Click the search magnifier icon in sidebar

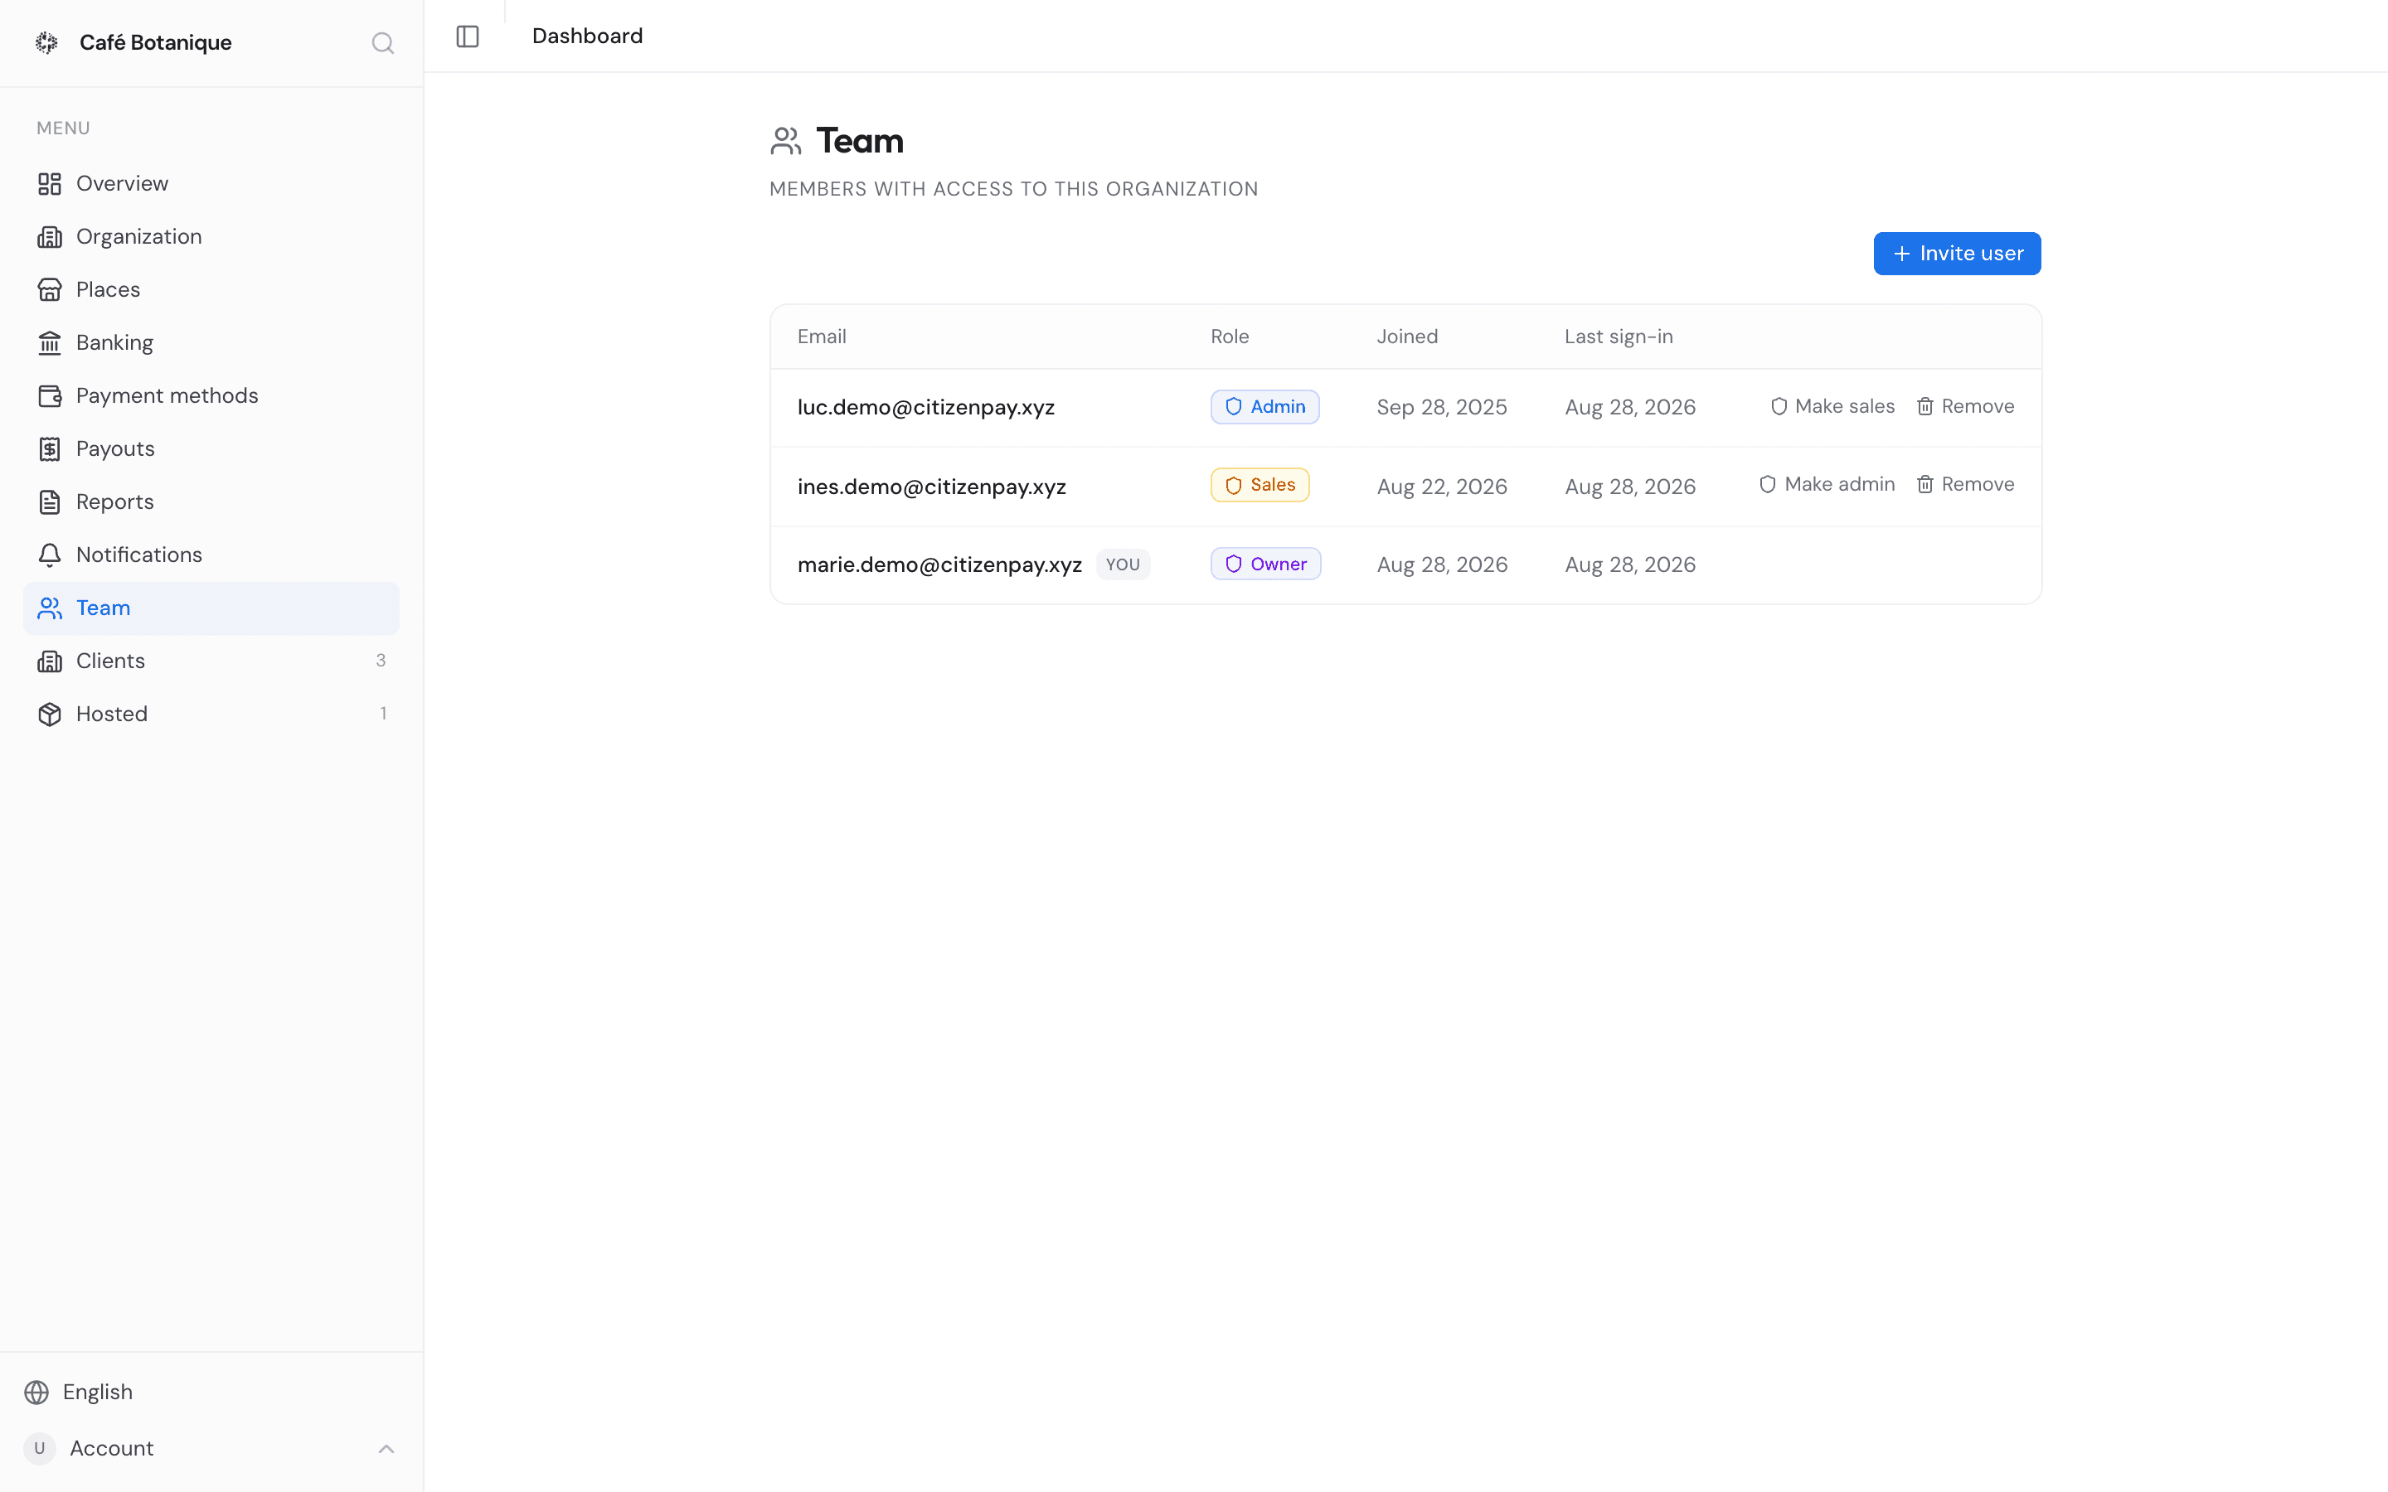pos(383,43)
